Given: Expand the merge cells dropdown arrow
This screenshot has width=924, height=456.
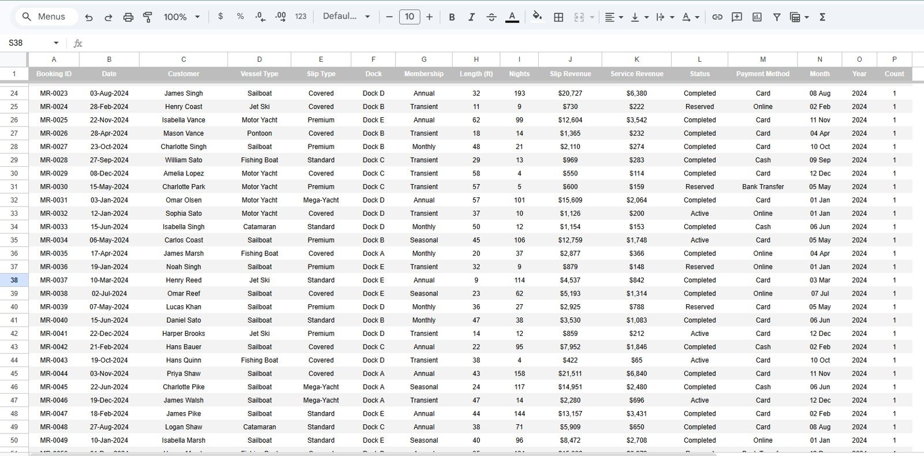Looking at the screenshot, I should [592, 17].
